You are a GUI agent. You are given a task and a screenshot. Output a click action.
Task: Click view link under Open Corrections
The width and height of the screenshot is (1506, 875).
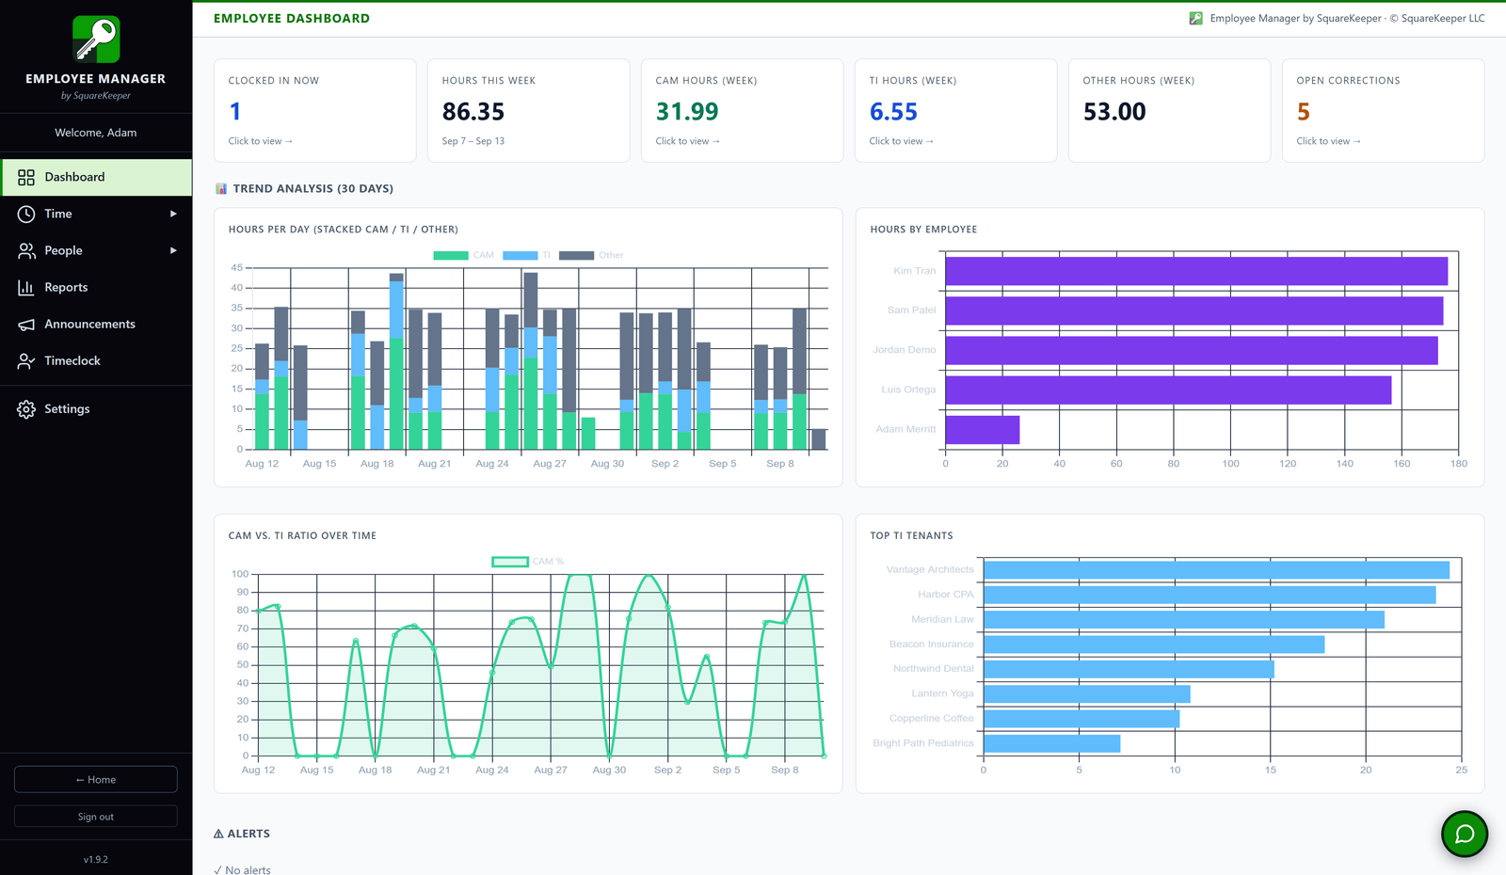point(1329,141)
